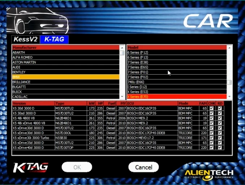Select model 7 Series (F01)

(177, 72)
